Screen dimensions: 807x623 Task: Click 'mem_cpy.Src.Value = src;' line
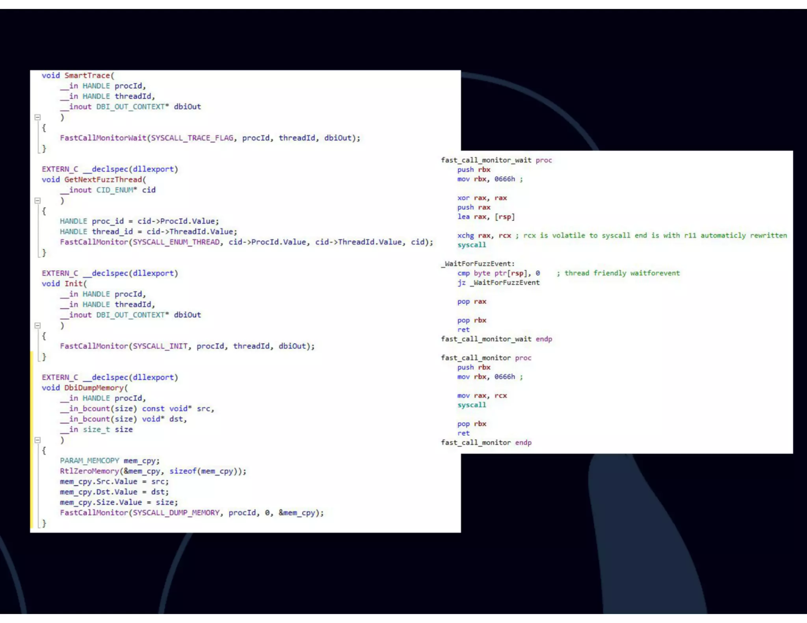(114, 481)
